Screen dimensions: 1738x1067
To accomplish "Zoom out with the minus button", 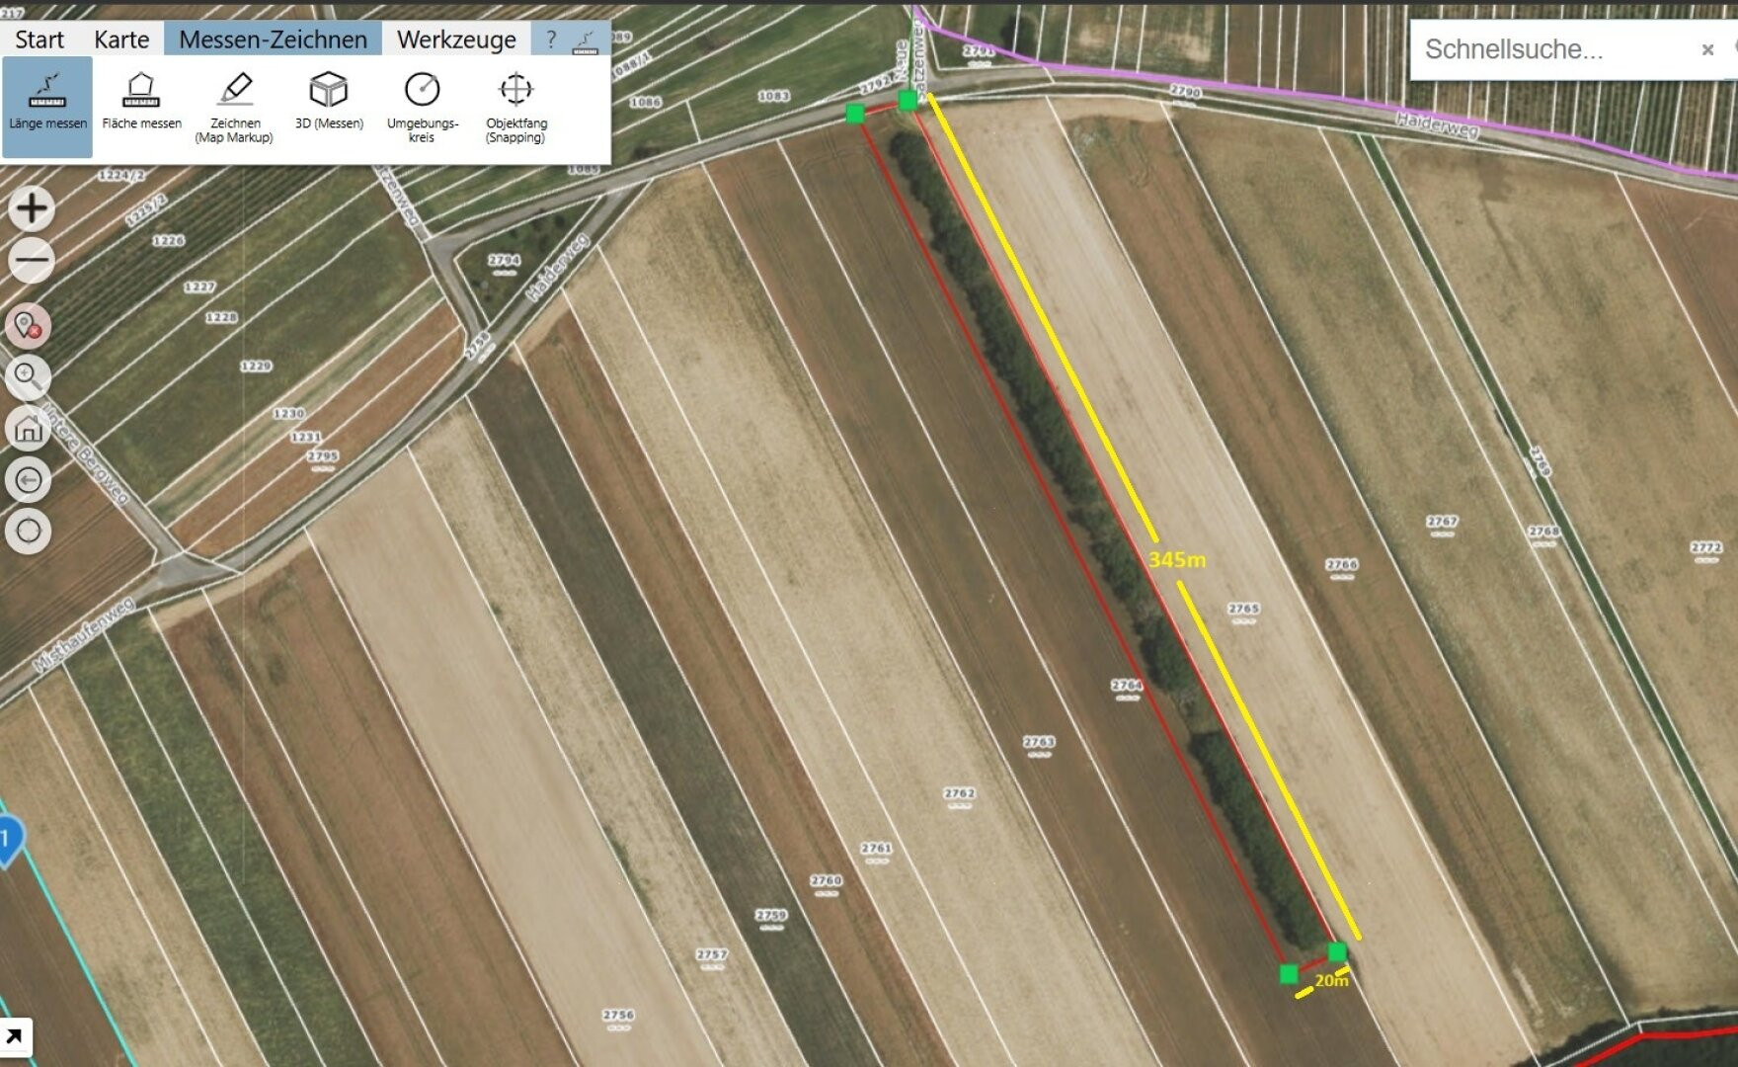I will click(x=31, y=260).
